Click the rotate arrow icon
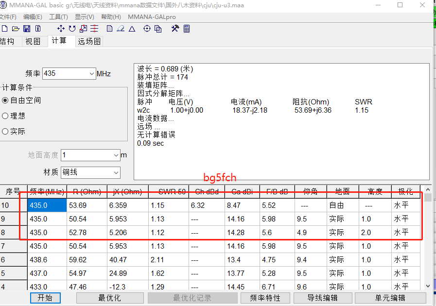Viewport: 436px width, 306px height. click(x=72, y=29)
